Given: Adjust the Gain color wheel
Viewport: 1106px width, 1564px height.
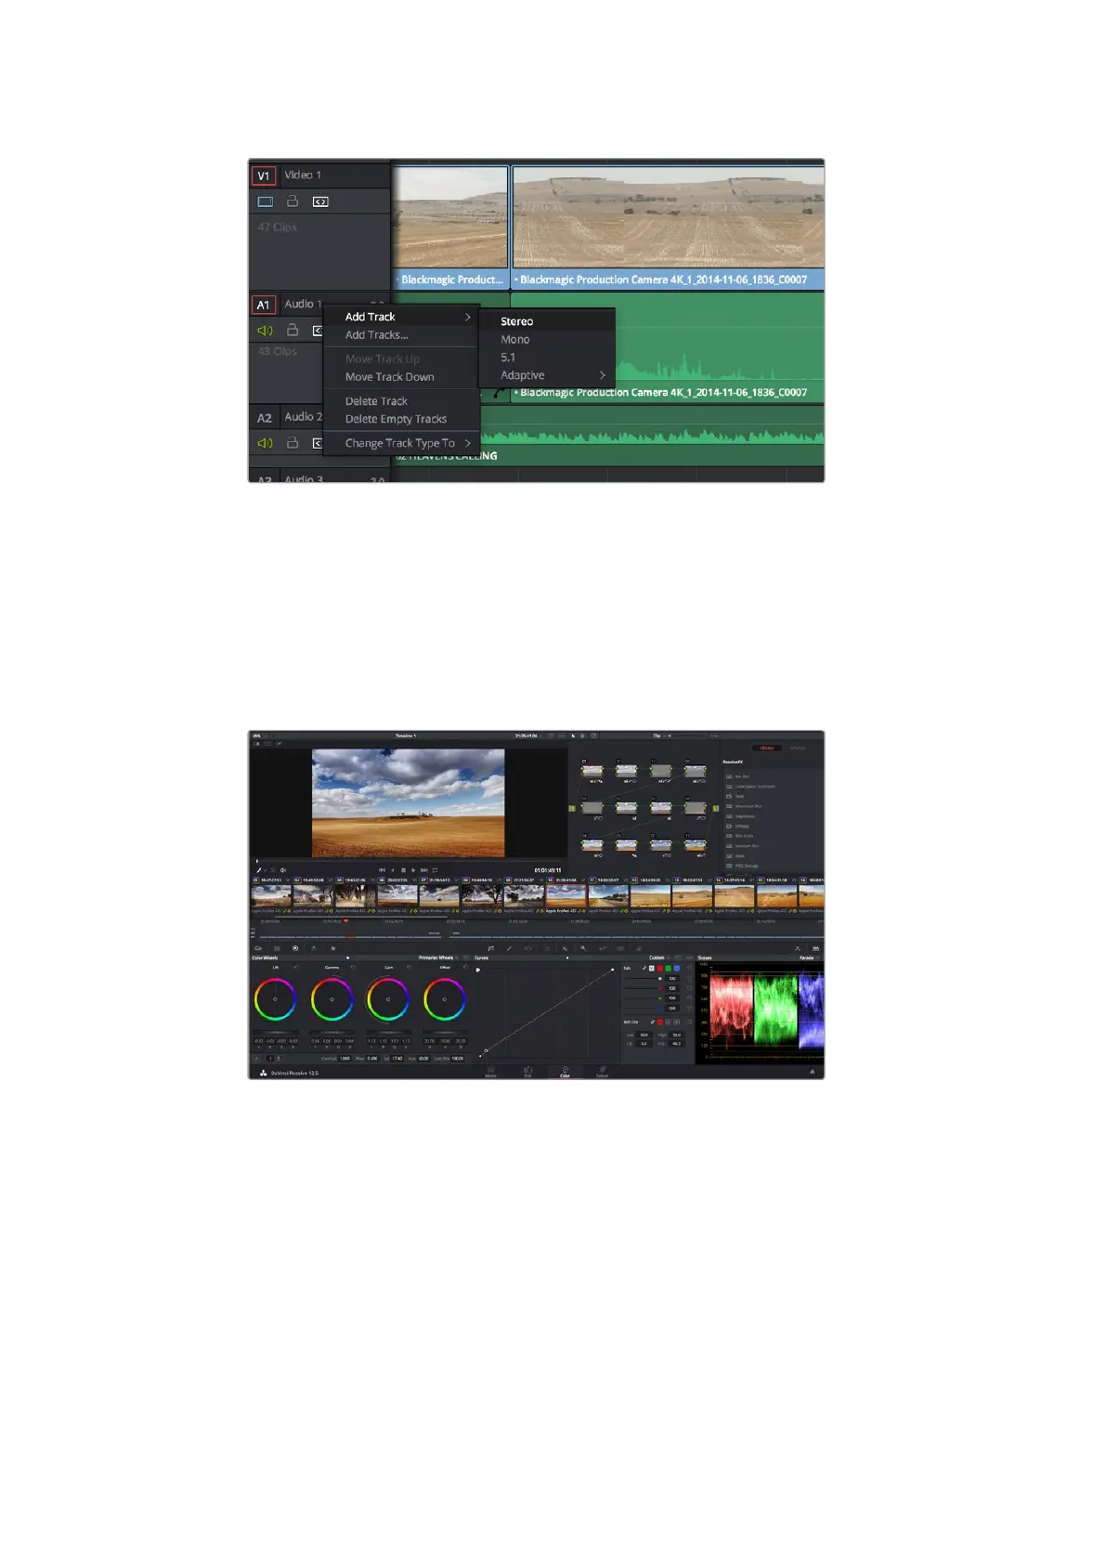Looking at the screenshot, I should coord(388,1000).
